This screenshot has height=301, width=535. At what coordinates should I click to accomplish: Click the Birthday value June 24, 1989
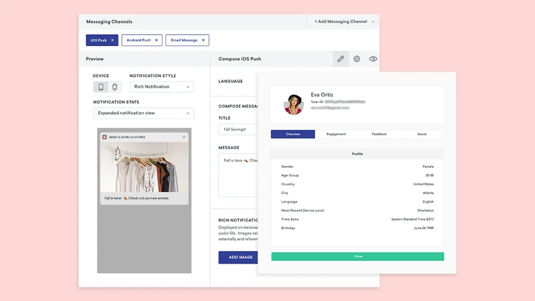click(x=424, y=228)
